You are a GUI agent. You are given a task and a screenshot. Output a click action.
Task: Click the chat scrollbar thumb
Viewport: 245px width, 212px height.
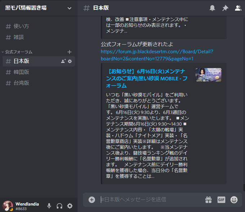[244, 188]
